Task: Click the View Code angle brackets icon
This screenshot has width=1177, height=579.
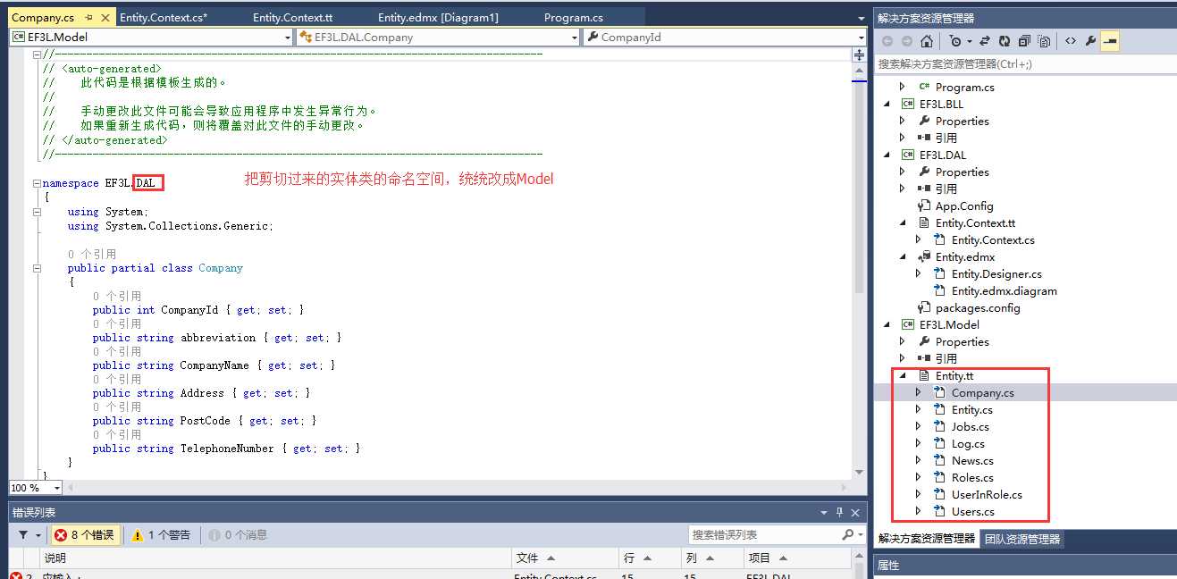Action: [1071, 41]
